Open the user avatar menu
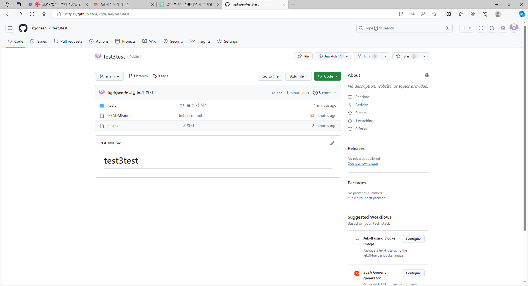The width and height of the screenshot is (528, 286). [x=514, y=28]
